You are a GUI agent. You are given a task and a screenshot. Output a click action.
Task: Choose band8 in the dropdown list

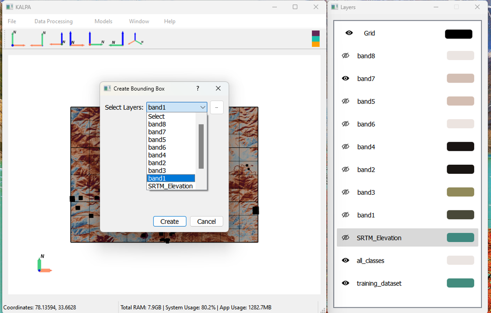point(171,124)
